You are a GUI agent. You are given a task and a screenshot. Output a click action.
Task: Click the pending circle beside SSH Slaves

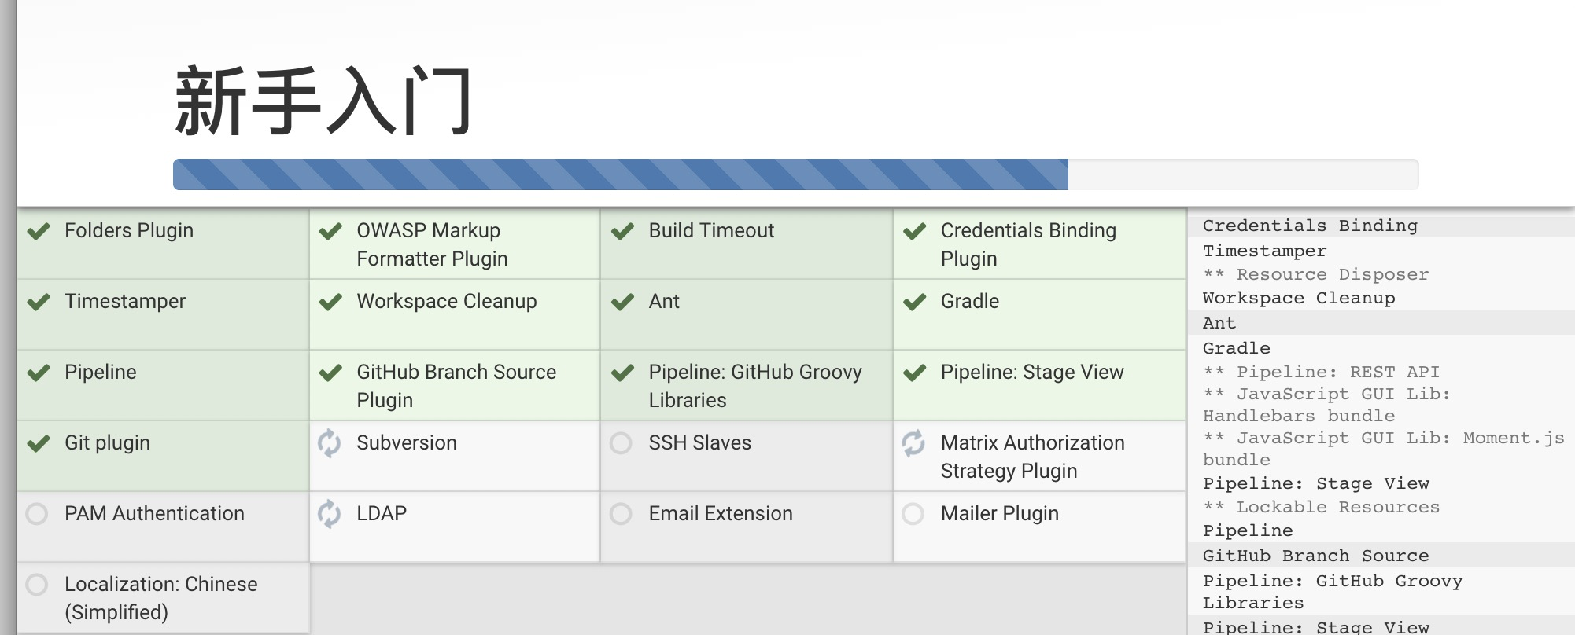(x=621, y=443)
